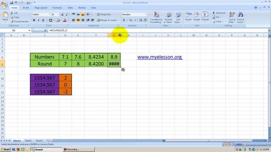The image size is (271, 152).
Task: Click Decrease Decimal icon
Action: (145, 20)
